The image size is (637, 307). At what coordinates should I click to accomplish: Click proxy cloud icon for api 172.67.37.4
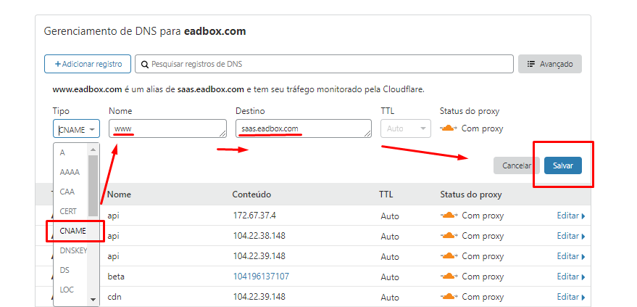point(449,215)
